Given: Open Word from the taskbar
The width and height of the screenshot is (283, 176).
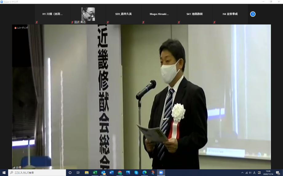Looking at the screenshot, I should tap(111, 173).
